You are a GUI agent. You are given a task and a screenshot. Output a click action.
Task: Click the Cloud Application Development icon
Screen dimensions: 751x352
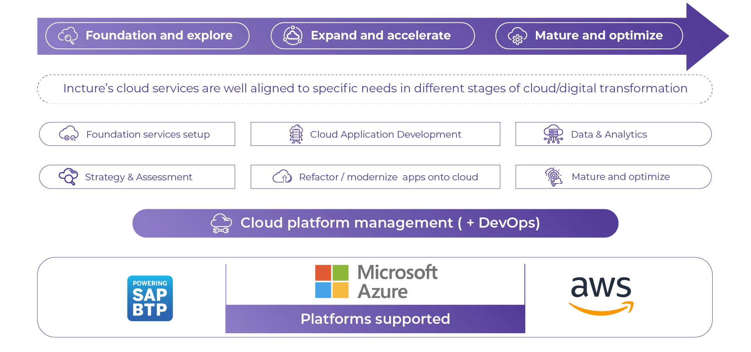[x=295, y=134]
